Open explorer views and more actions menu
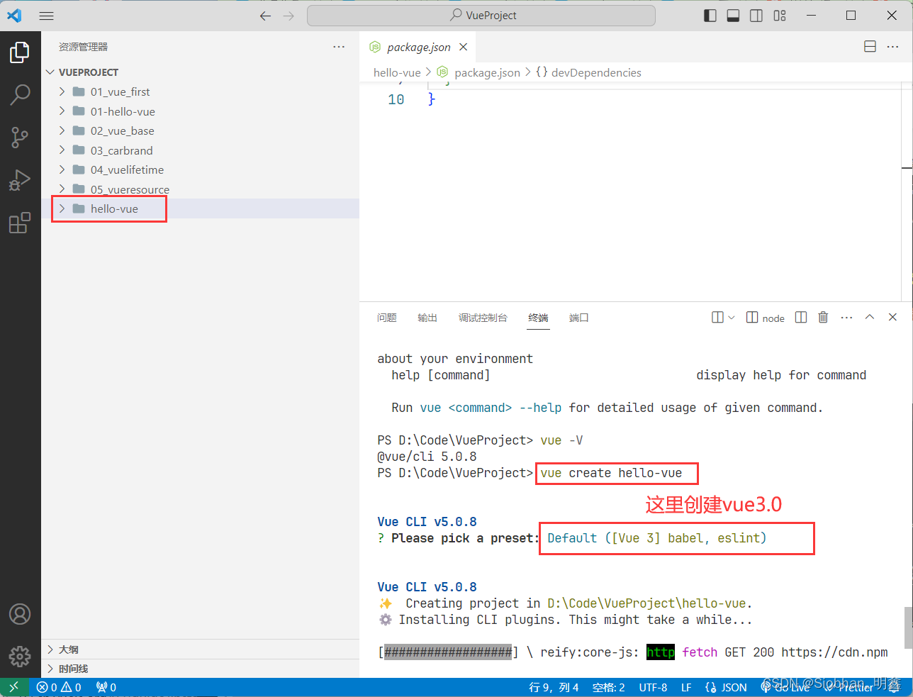Screen dimensions: 913x697 pyautogui.click(x=339, y=47)
